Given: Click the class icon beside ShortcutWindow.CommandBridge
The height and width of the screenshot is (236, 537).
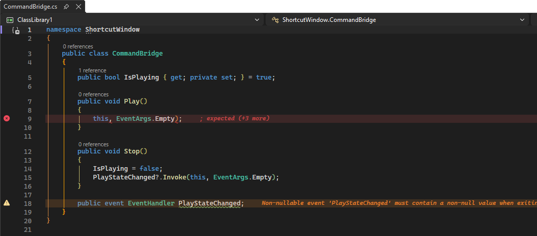Looking at the screenshot, I should pos(274,20).
